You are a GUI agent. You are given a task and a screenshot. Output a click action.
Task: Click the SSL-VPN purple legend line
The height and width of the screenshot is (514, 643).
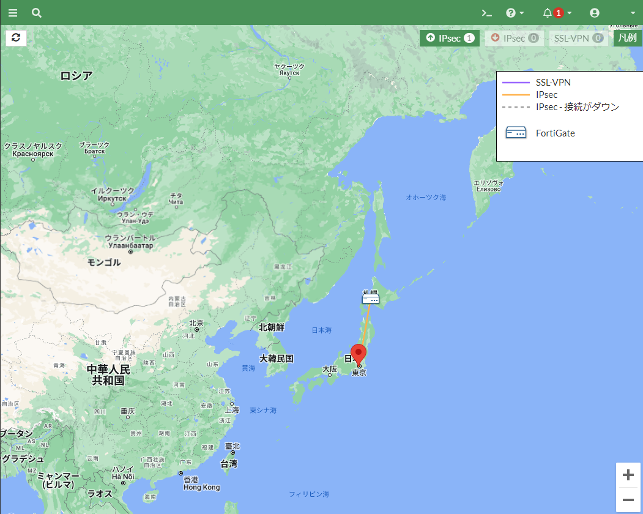(516, 83)
